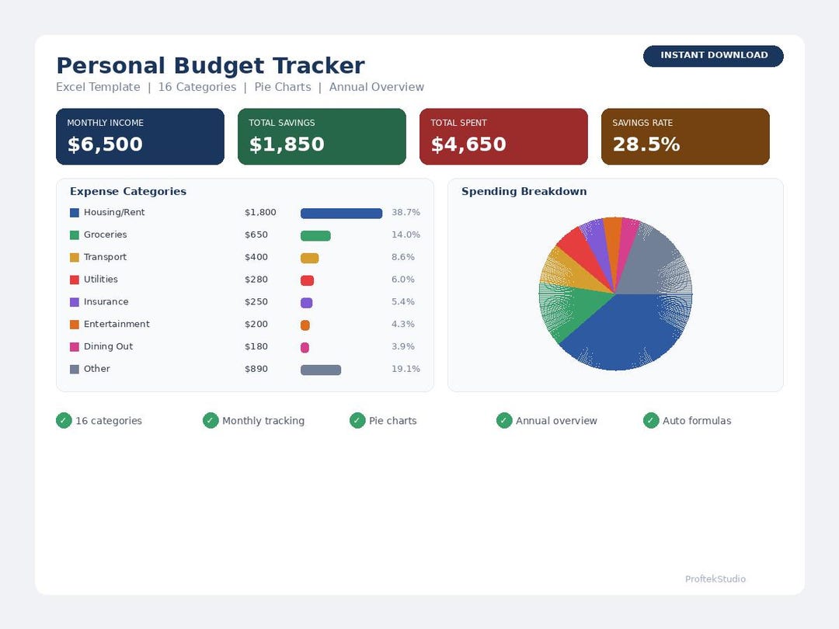Click the Expense Categories heading
The height and width of the screenshot is (629, 839).
(128, 192)
